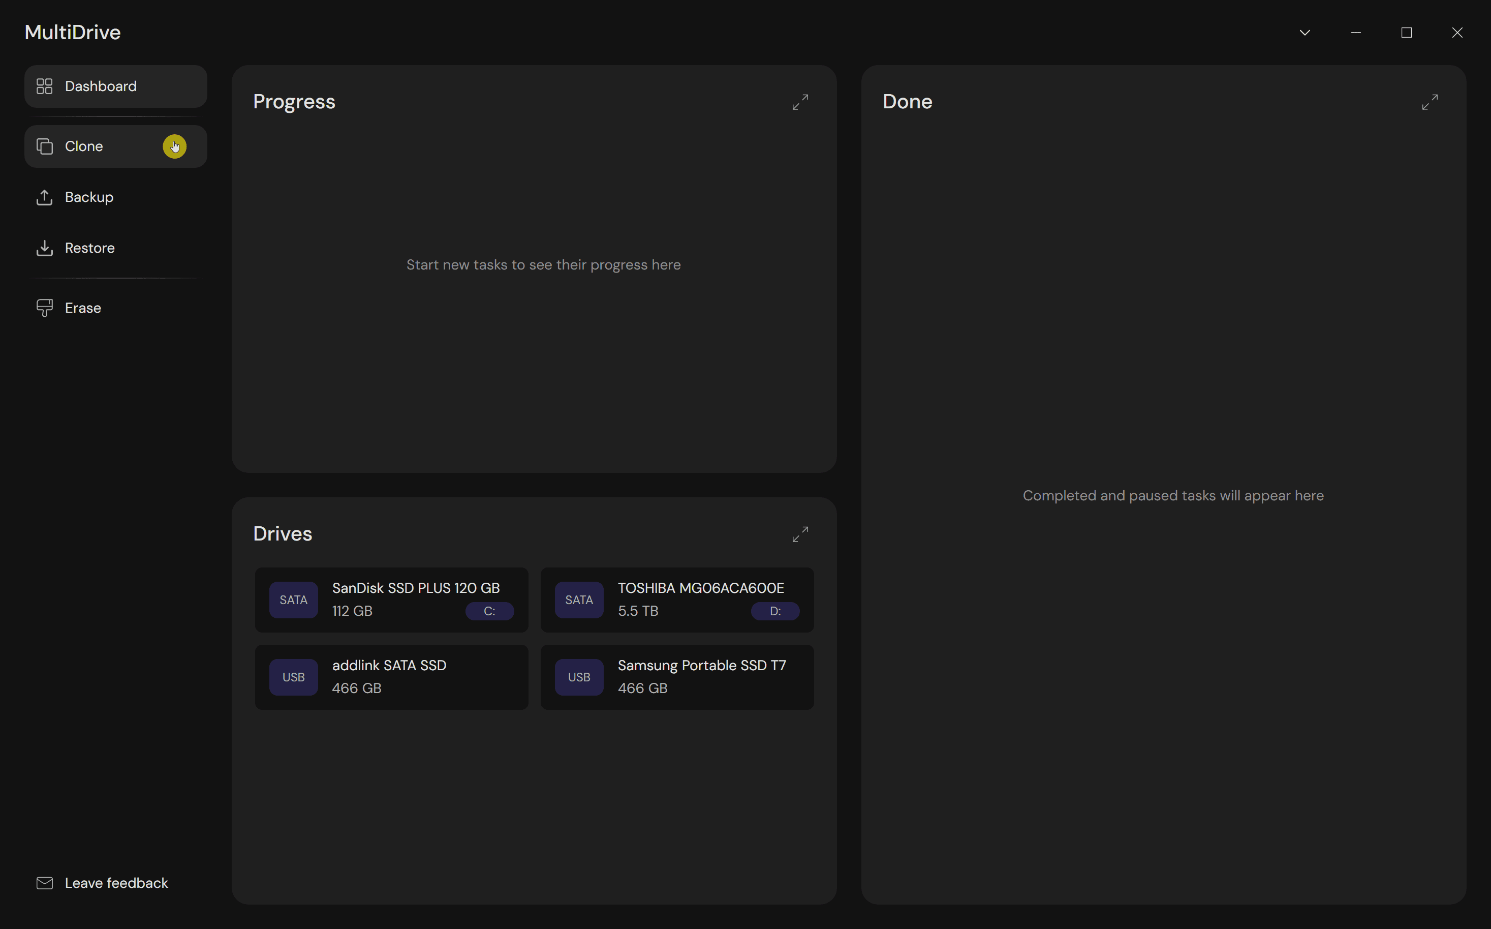Select the TOSHIBA MG06ACA600E drive card
Viewport: 1491px width, 929px height.
(x=677, y=600)
